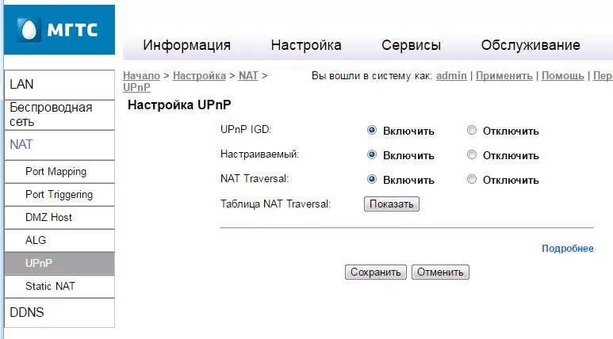
Task: Select Включить for UPnP IGD
Action: pos(372,130)
